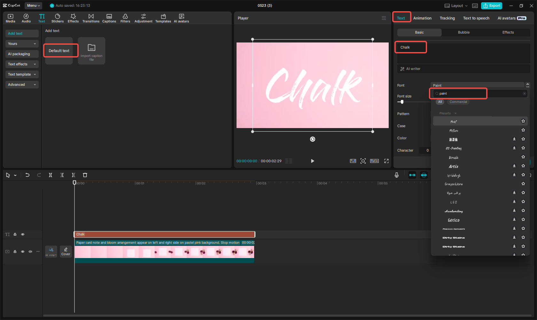Hide the text track with the eye toggle
This screenshot has width=537, height=320.
coord(23,234)
